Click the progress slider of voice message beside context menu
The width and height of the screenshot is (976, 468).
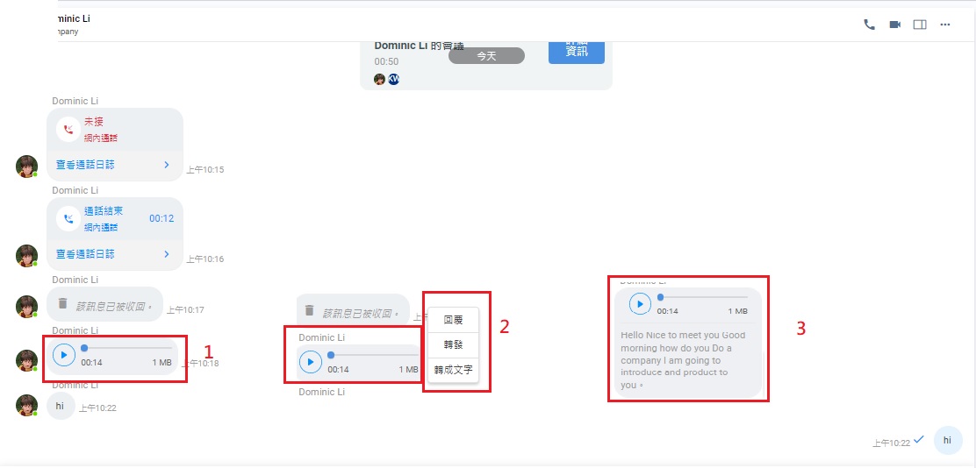[374, 355]
